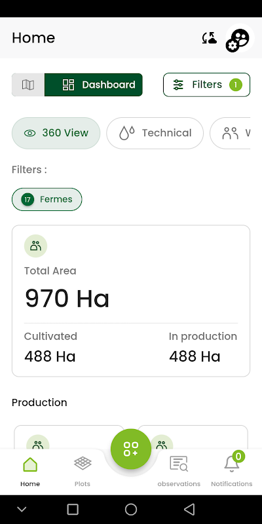The image size is (262, 524).
Task: Open the partially visible workers tab
Action: point(231,133)
